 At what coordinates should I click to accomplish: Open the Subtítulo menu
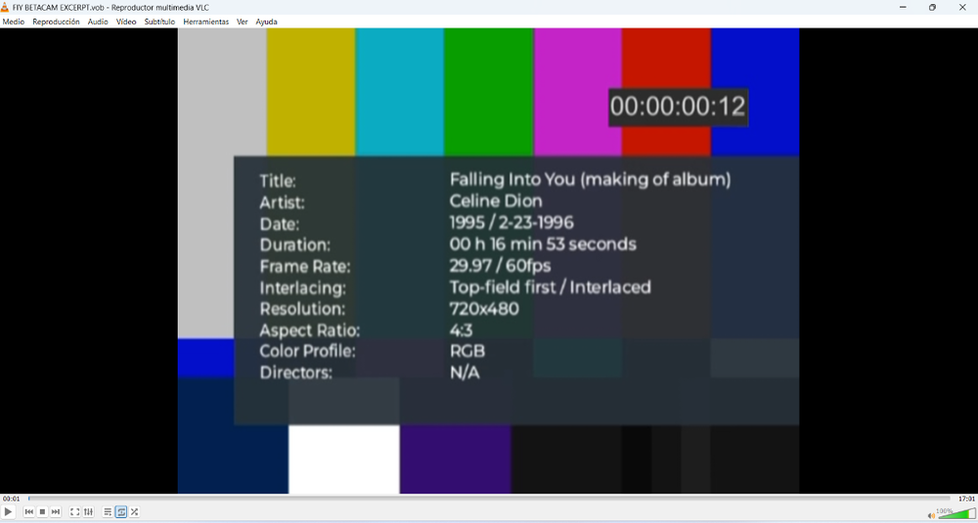coord(159,22)
